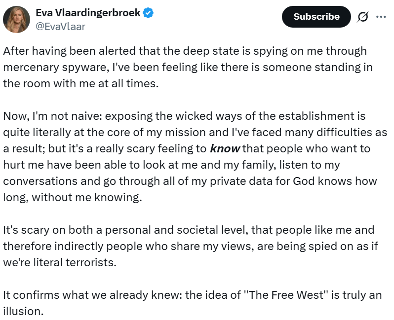Image resolution: width=394 pixels, height=320 pixels.
Task: Open the Grok icon beside Subscribe
Action: (x=363, y=17)
